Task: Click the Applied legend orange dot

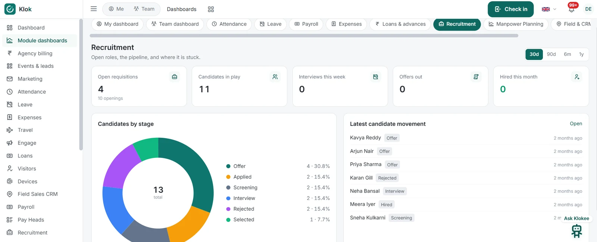Action: [228, 177]
